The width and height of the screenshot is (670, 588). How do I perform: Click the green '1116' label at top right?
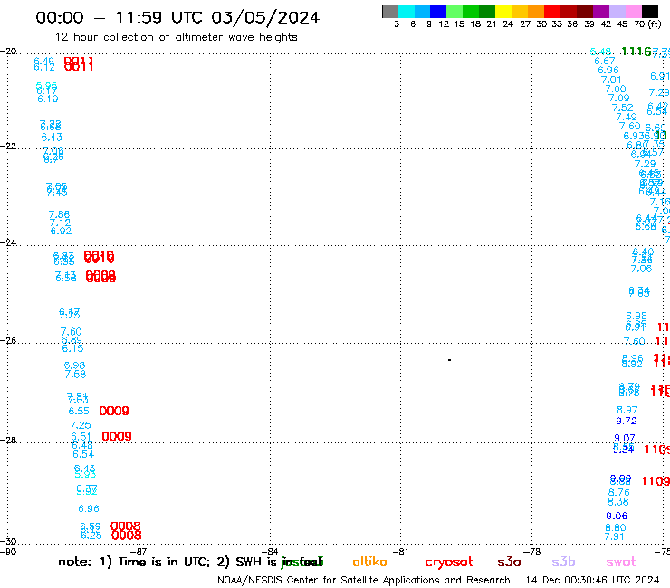[x=636, y=52]
